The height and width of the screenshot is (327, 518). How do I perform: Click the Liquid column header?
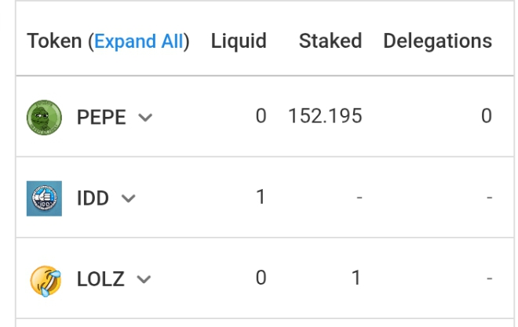pyautogui.click(x=239, y=42)
